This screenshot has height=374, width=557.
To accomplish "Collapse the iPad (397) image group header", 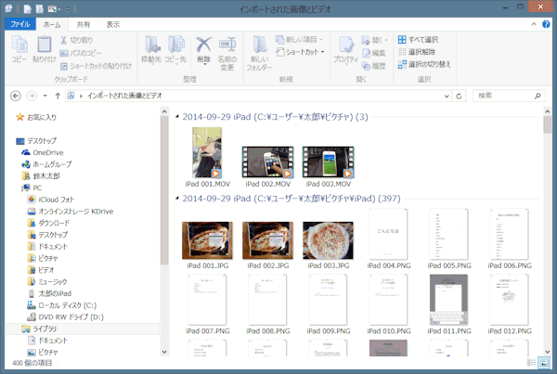I will [176, 198].
